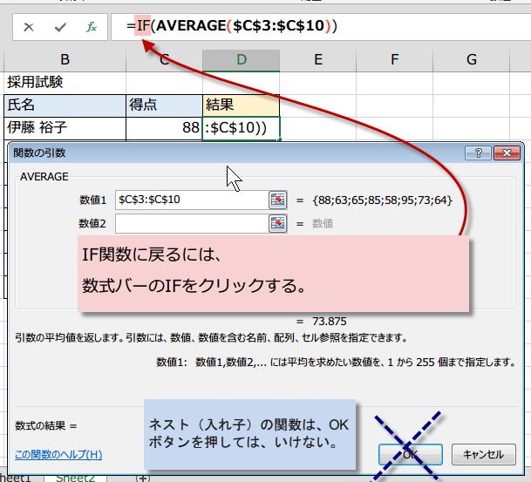
Task: Select the column D header
Action: [242, 59]
